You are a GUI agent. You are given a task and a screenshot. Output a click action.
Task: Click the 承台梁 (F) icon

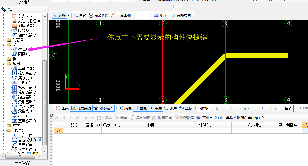[x=15, y=111]
